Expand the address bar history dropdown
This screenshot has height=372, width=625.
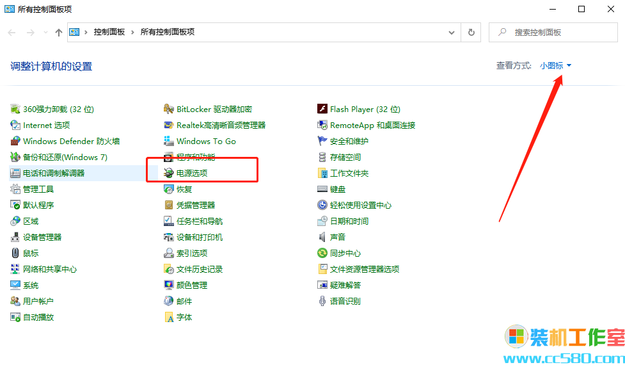click(x=451, y=32)
